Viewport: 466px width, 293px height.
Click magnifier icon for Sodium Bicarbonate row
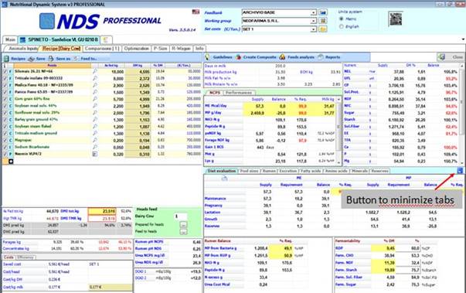[x=95, y=147]
